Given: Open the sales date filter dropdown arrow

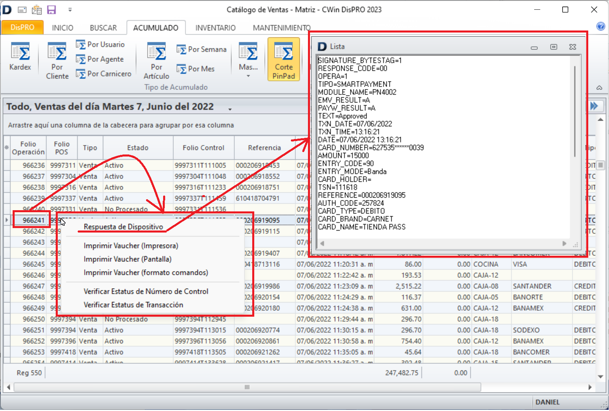Looking at the screenshot, I should coord(230,109).
